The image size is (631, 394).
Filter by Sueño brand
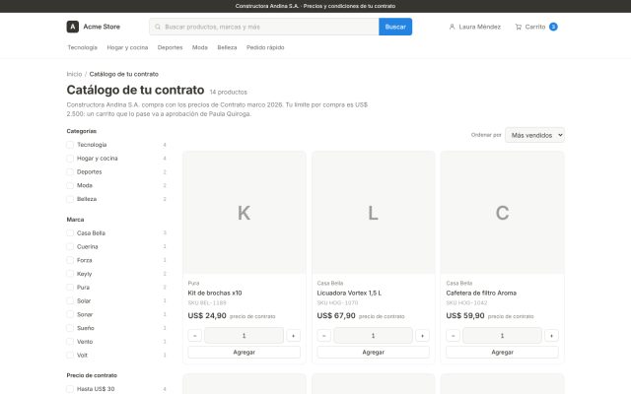pyautogui.click(x=70, y=328)
